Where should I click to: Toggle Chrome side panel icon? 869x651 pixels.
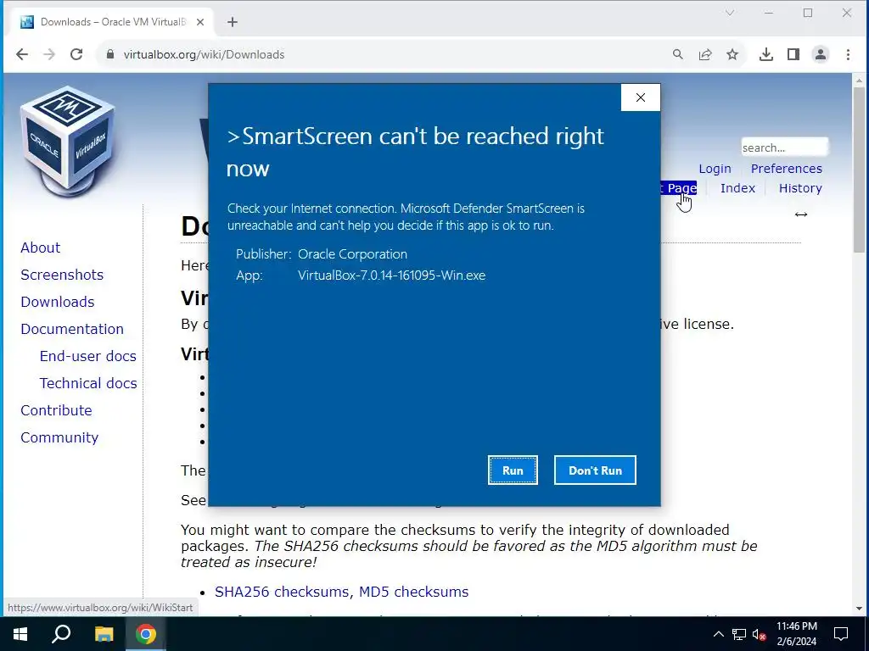click(x=793, y=54)
